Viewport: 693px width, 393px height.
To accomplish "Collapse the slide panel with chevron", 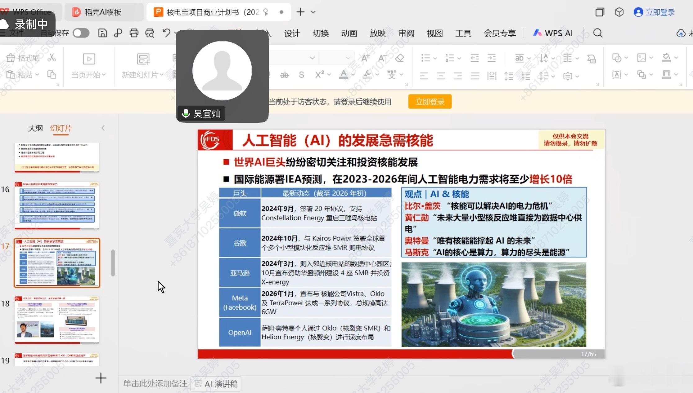I will tap(103, 128).
